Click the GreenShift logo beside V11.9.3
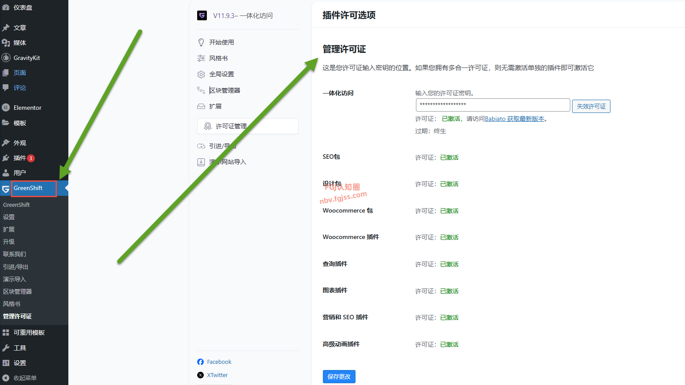 click(x=202, y=15)
